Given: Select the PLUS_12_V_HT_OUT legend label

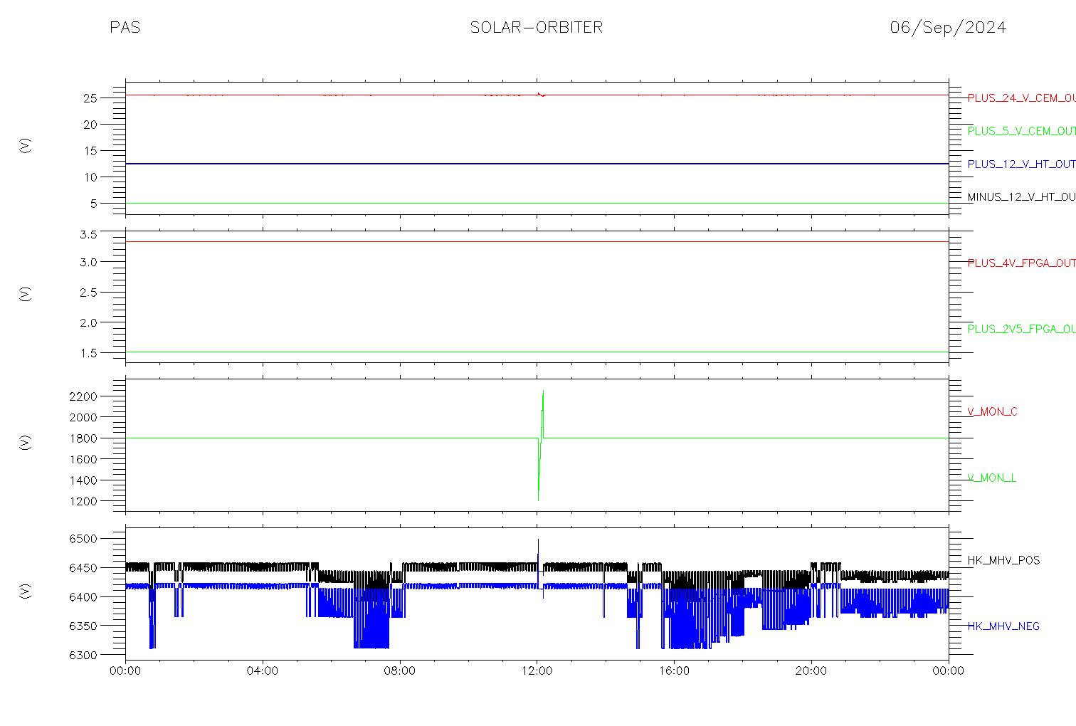Looking at the screenshot, I should [1021, 164].
